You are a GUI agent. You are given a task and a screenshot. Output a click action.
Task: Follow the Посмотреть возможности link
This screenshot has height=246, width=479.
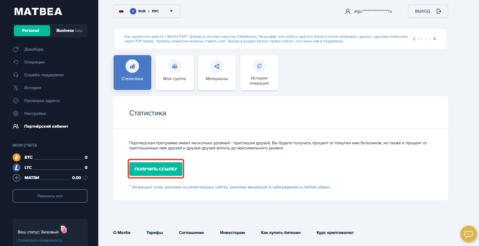[x=40, y=240]
